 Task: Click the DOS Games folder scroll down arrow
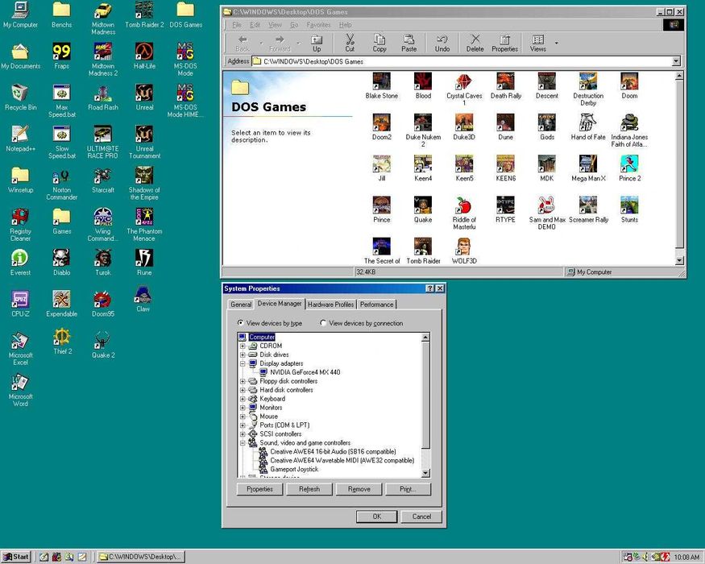point(679,260)
